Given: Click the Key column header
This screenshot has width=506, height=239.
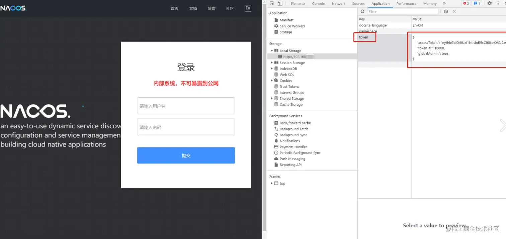Looking at the screenshot, I should [385, 19].
